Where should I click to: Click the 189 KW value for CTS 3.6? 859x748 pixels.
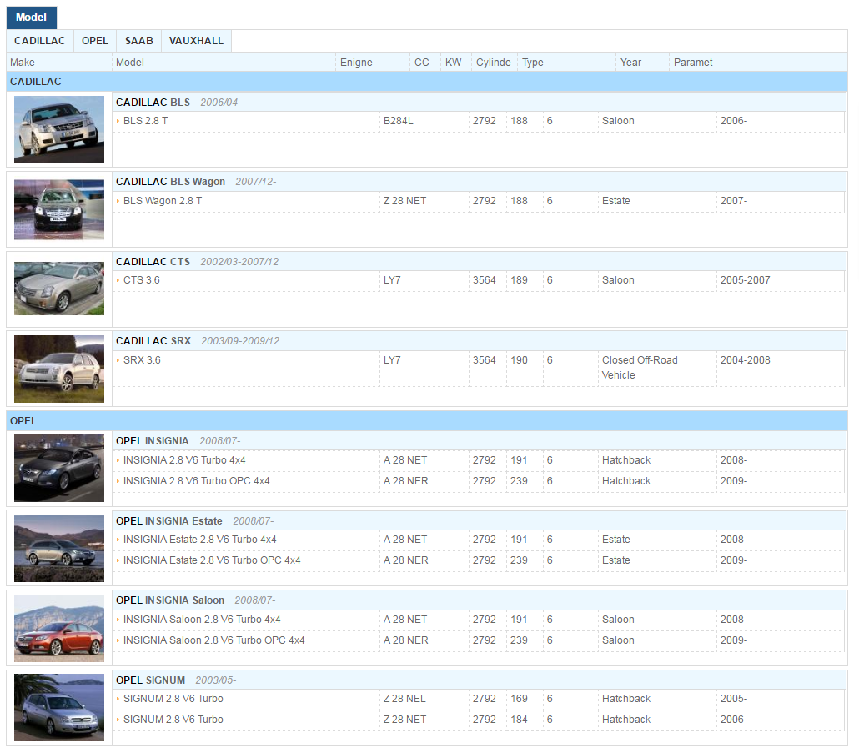519,280
